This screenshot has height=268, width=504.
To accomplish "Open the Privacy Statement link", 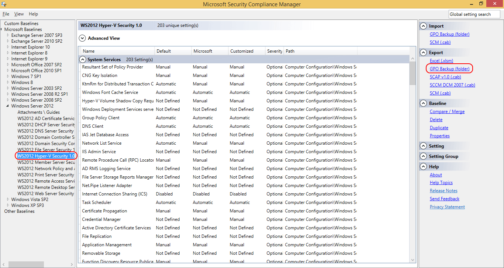I will tap(447, 207).
